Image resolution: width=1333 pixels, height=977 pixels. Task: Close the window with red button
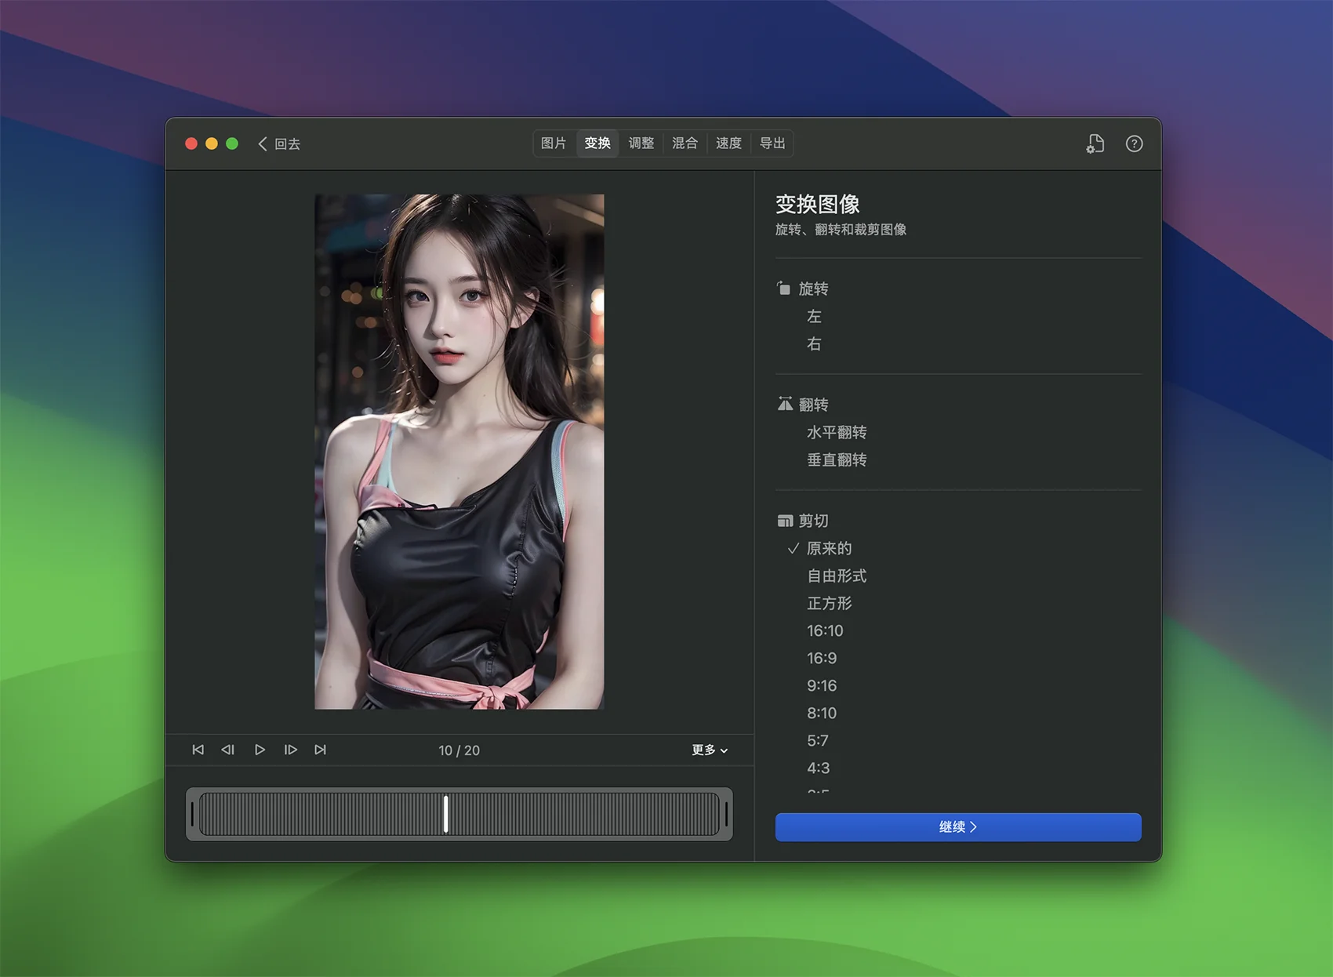click(191, 143)
